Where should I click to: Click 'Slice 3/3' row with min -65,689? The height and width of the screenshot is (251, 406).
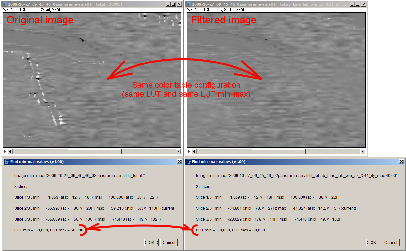pyautogui.click(x=88, y=219)
